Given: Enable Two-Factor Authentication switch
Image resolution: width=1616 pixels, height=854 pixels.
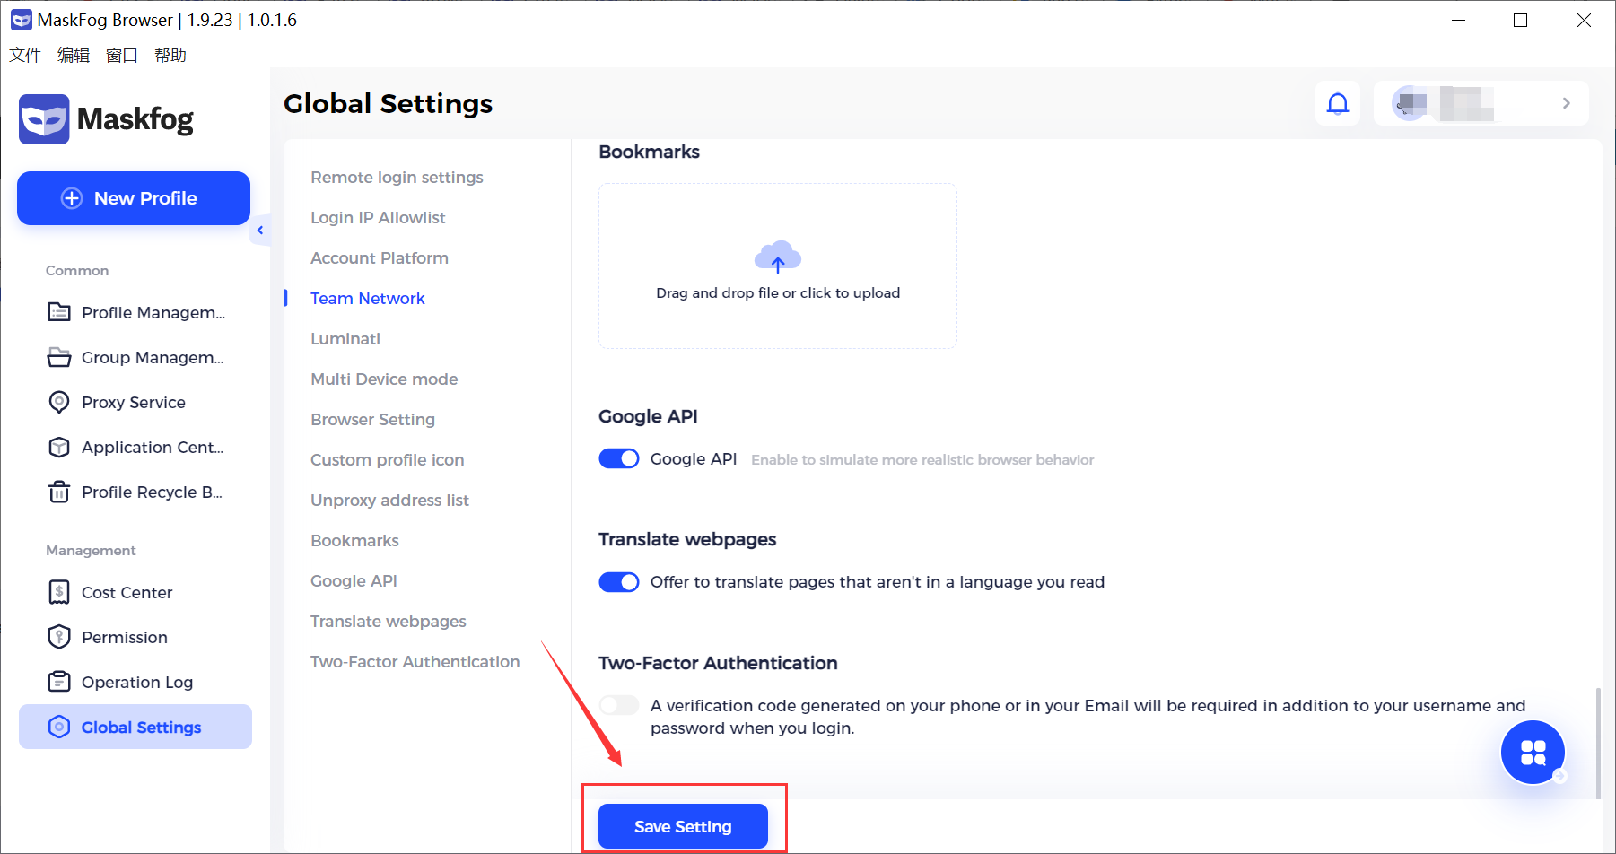Looking at the screenshot, I should (619, 705).
